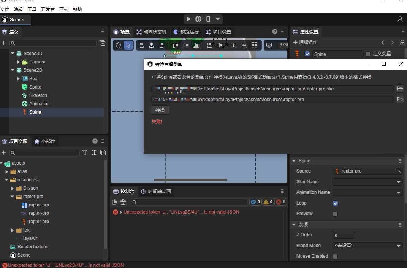Align selected nodes to bottom edge
The height and width of the screenshot is (268, 407).
coord(196,45)
